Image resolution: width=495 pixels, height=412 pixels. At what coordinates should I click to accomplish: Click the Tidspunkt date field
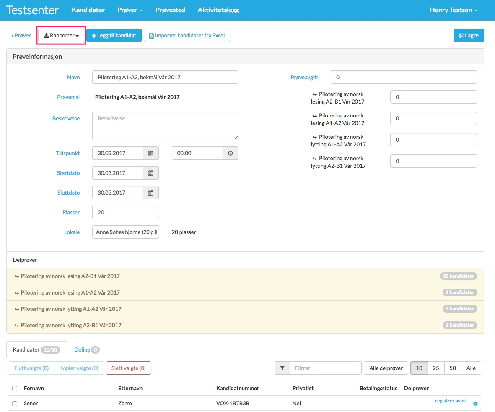118,153
